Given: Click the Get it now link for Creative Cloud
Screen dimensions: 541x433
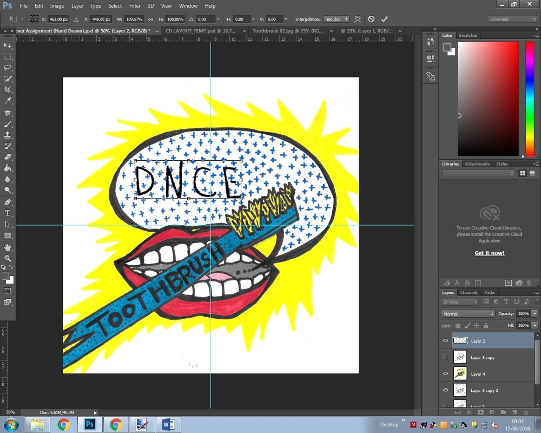Looking at the screenshot, I should 489,253.
